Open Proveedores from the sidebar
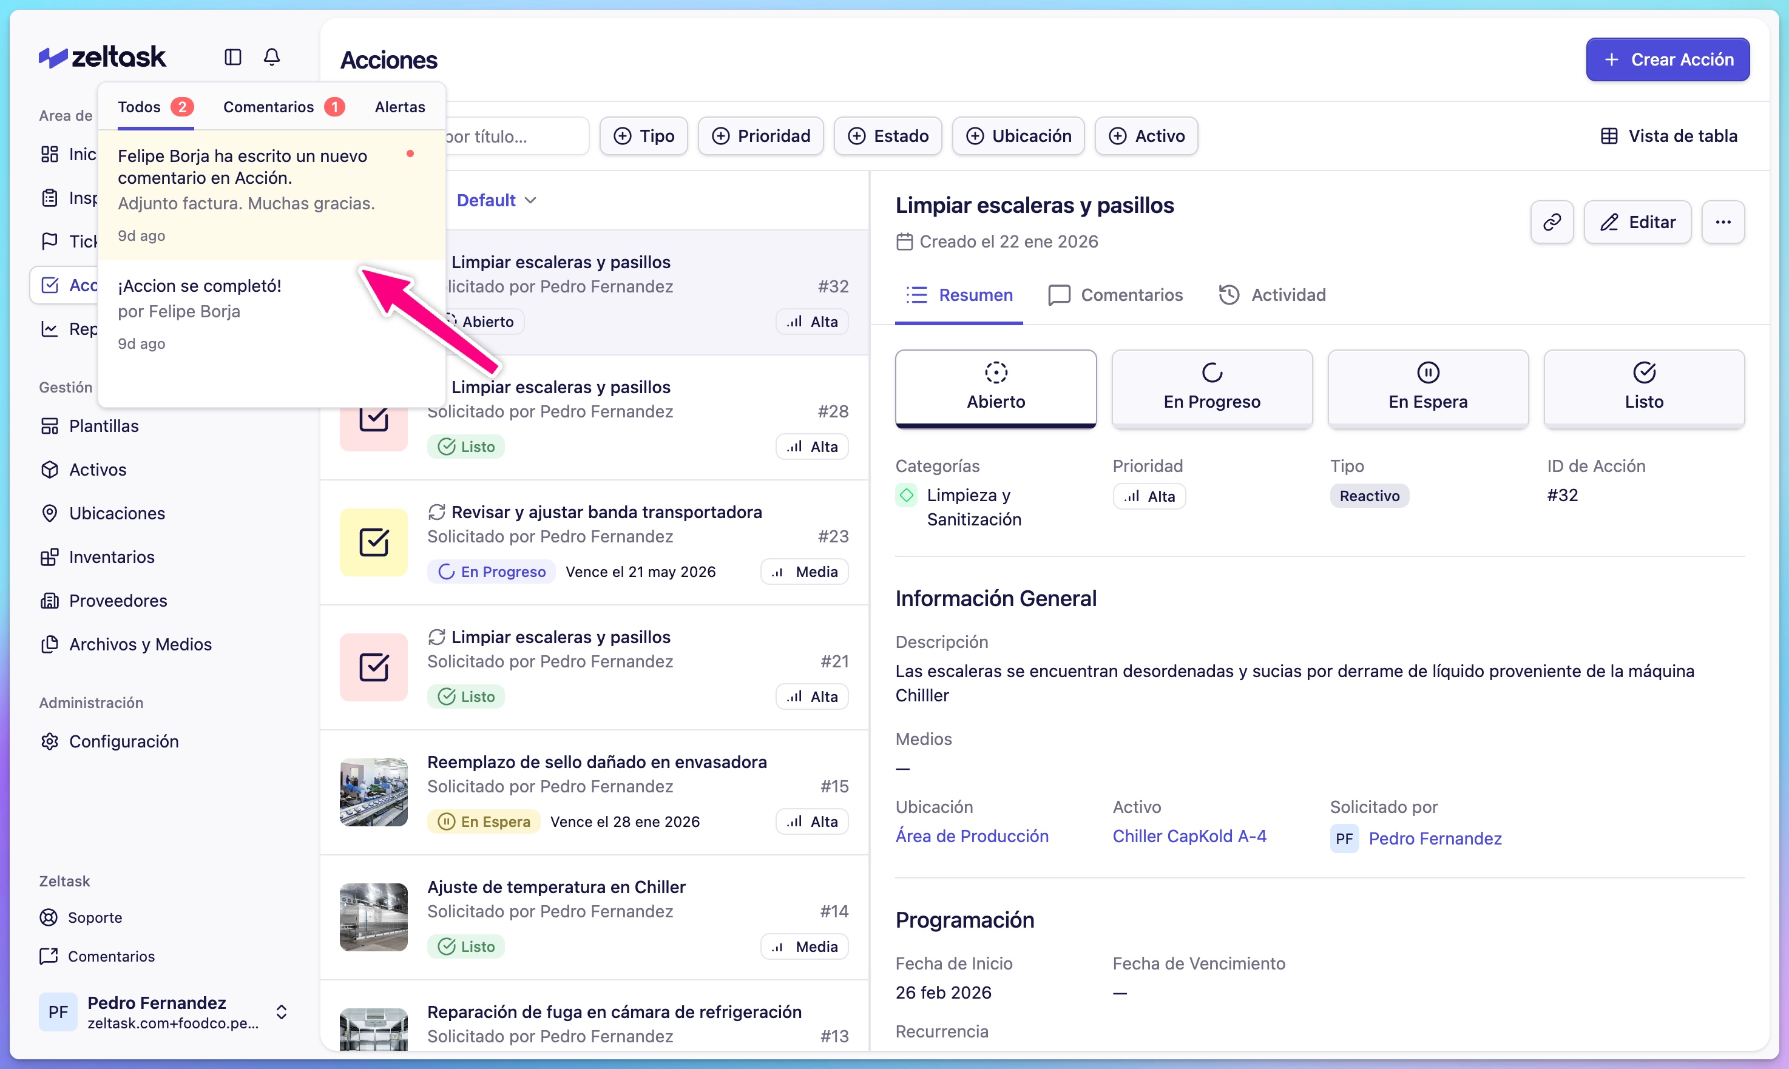This screenshot has width=1789, height=1069. point(118,601)
